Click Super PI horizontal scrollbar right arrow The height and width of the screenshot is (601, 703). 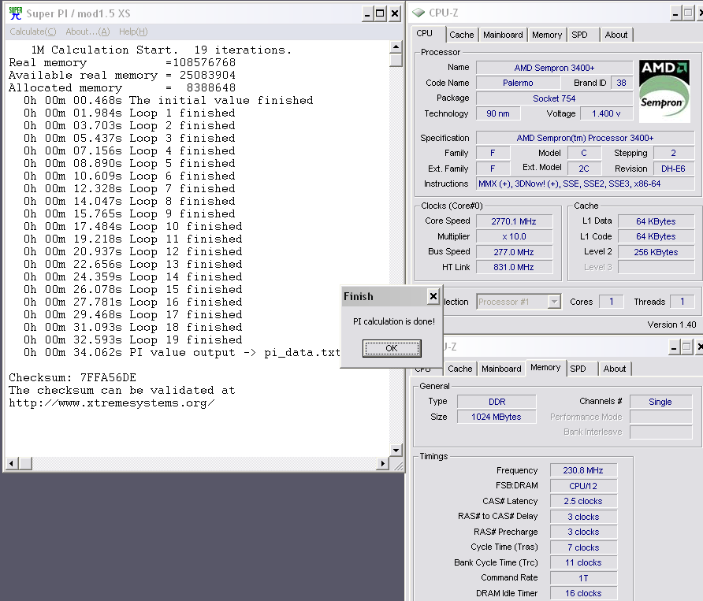(x=382, y=463)
